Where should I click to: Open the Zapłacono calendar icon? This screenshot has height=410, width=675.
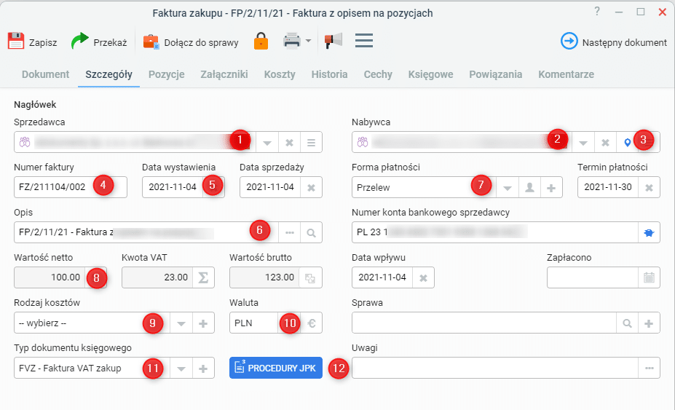pos(650,277)
